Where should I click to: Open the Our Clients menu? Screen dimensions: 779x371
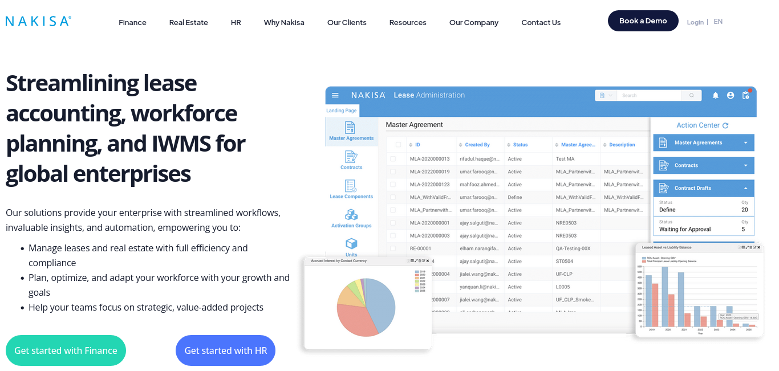(x=347, y=23)
